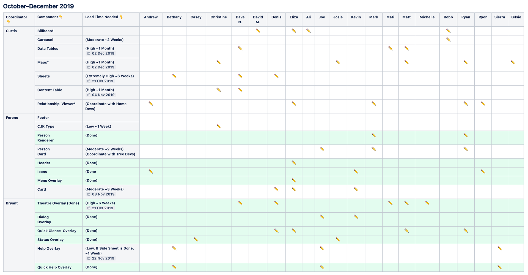Sort by Lead Time Needed header
Screen dimensions: 528x275
point(111,20)
